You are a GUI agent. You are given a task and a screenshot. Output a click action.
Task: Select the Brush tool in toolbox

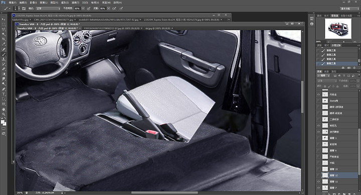click(x=4, y=54)
